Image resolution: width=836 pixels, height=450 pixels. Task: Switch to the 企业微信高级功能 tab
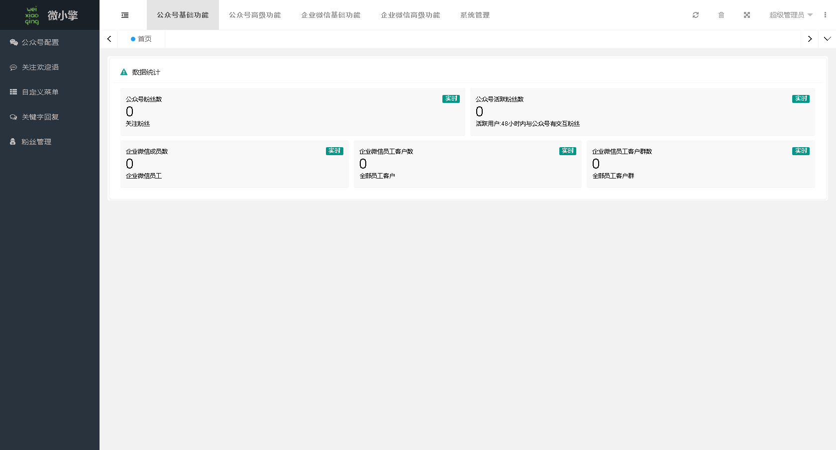(x=411, y=15)
